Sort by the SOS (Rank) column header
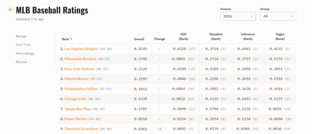The width and height of the screenshot is (312, 134). [183, 37]
